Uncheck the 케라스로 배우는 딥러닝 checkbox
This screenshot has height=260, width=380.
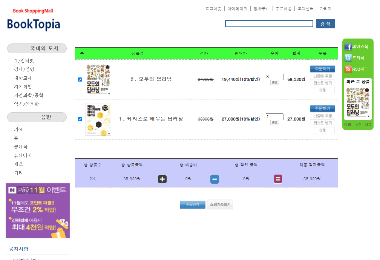point(80,119)
